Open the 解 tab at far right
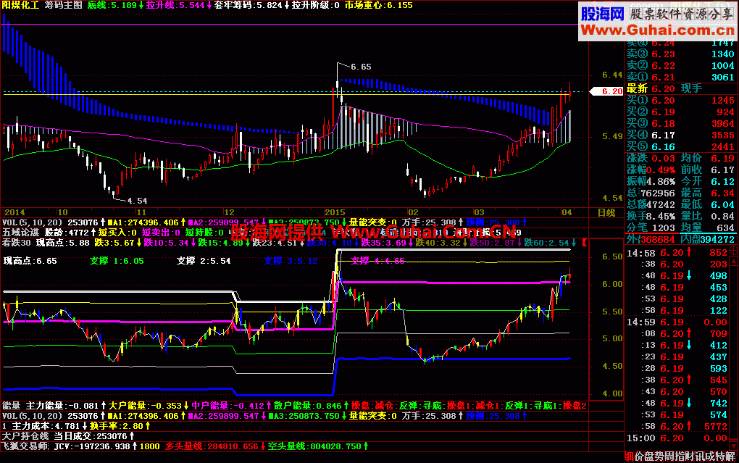739x463 pixels. point(730,456)
